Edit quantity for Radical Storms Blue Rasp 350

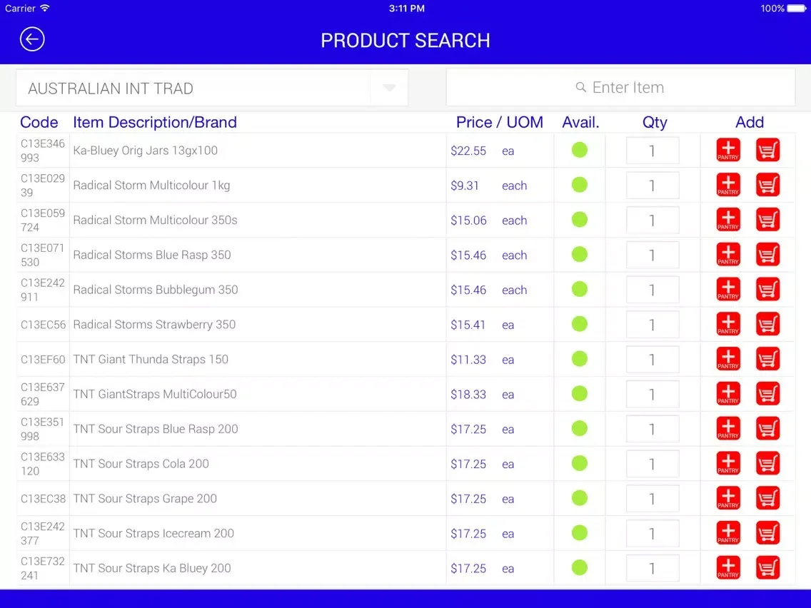(653, 255)
